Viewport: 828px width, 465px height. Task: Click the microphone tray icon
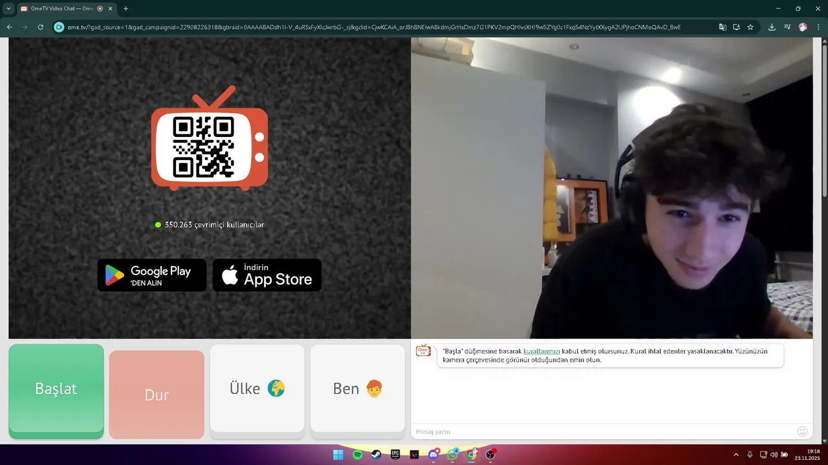pos(750,455)
